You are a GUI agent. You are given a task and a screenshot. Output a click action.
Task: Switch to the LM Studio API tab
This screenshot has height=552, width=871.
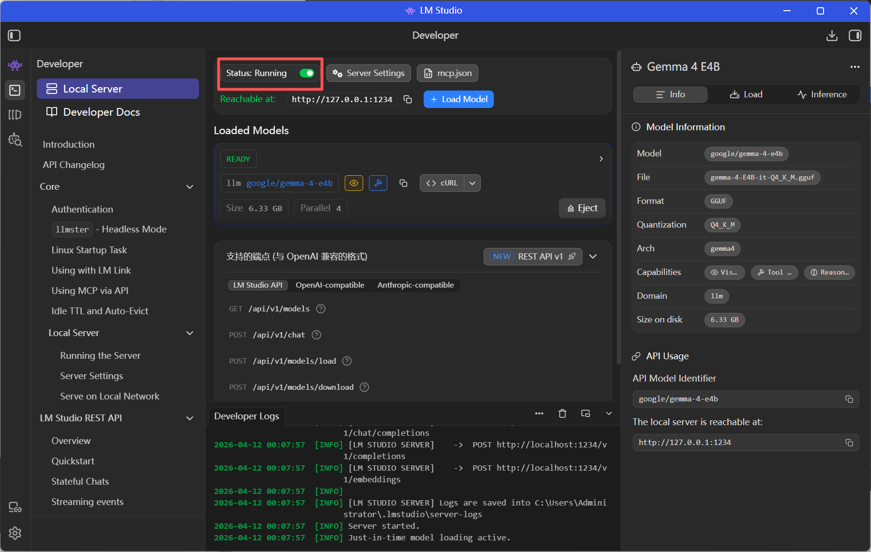(258, 285)
